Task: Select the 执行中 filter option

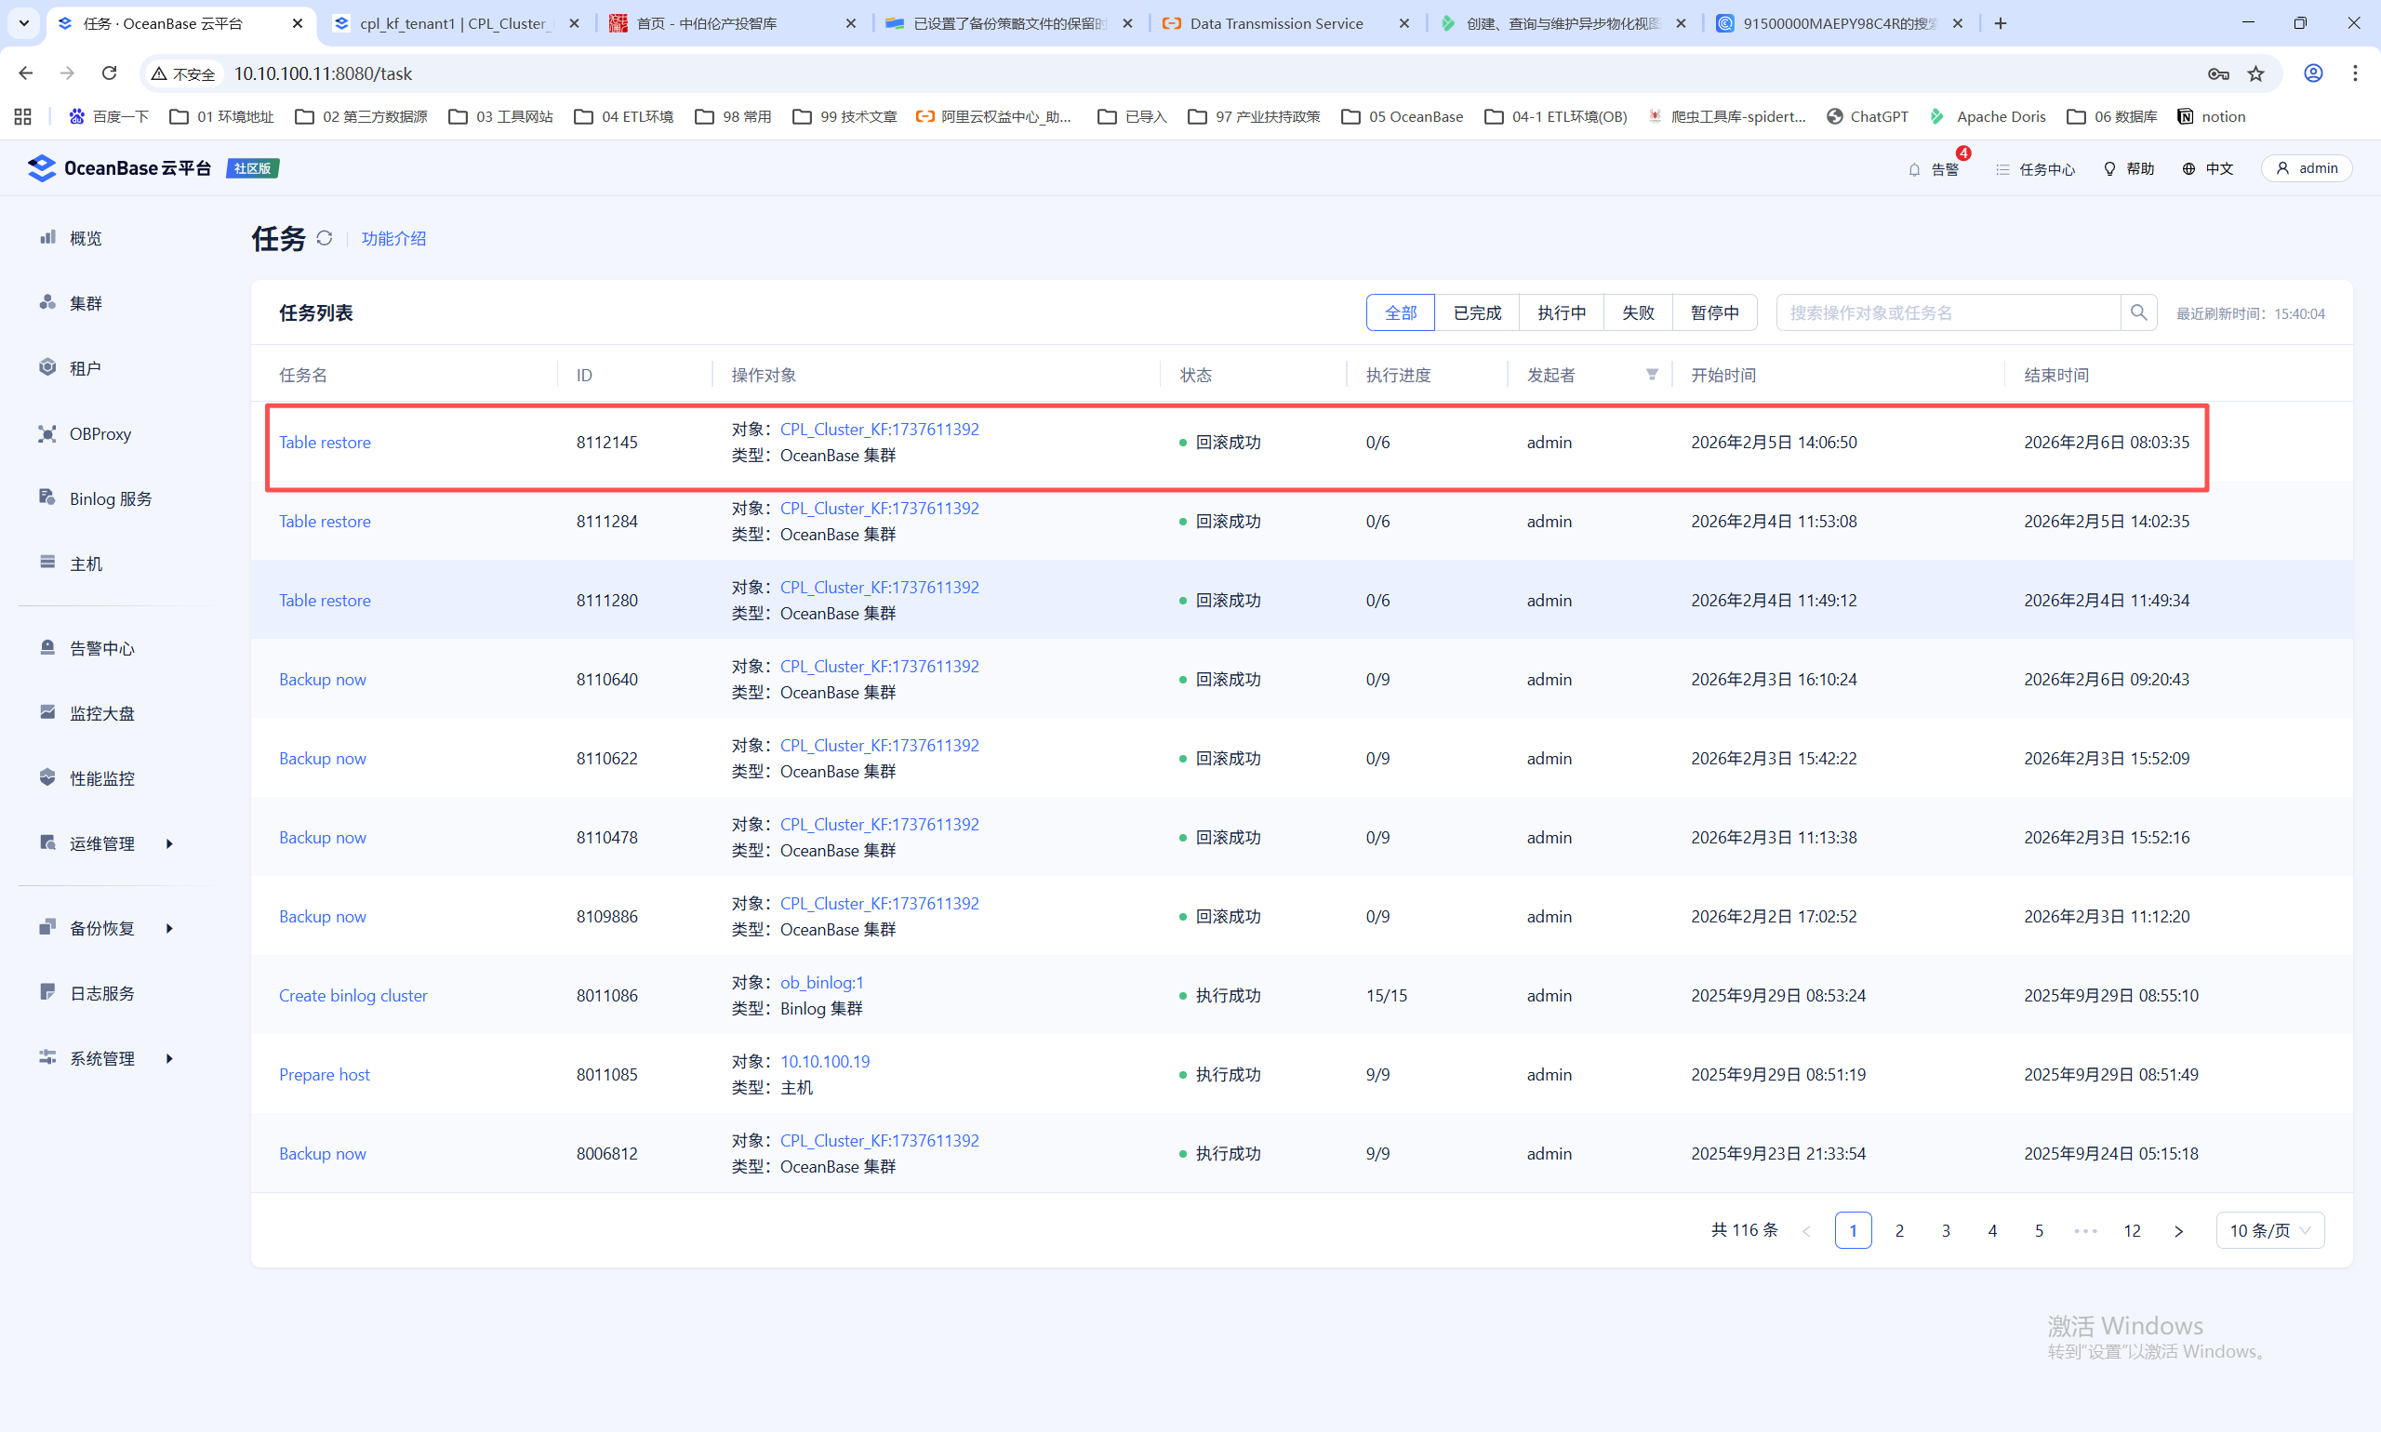Action: 1561,312
